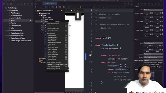Open the Test navigator diamond icon
166x93 pixels.
(22, 4)
